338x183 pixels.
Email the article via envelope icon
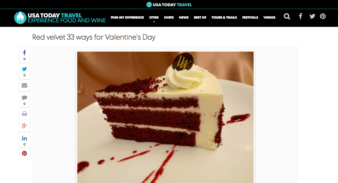coord(25,85)
